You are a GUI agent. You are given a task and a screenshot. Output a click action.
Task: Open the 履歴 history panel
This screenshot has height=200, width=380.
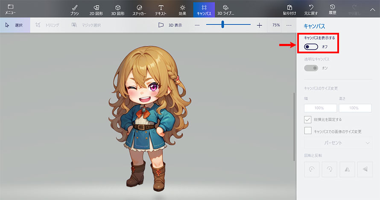pos(333,10)
